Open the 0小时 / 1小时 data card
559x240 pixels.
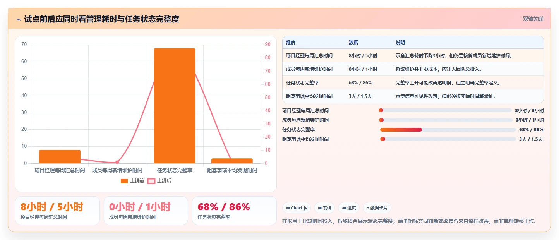[x=146, y=211]
